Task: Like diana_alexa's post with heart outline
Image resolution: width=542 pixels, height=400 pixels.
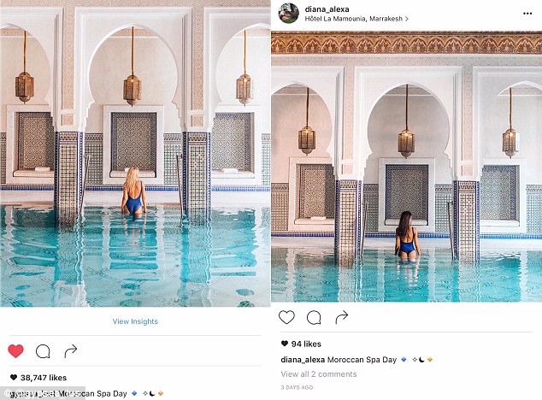Action: (x=286, y=317)
